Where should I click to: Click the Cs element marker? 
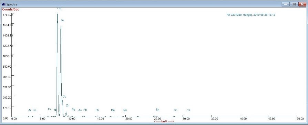click(x=188, y=110)
